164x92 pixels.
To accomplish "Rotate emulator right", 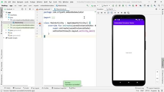I will (x=112, y=13).
